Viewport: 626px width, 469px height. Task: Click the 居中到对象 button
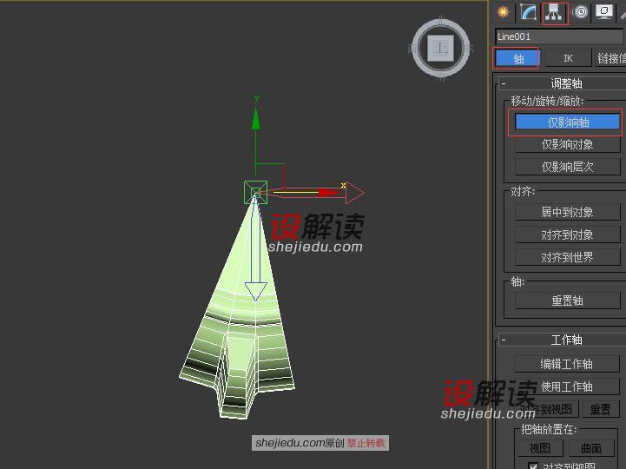tap(567, 212)
